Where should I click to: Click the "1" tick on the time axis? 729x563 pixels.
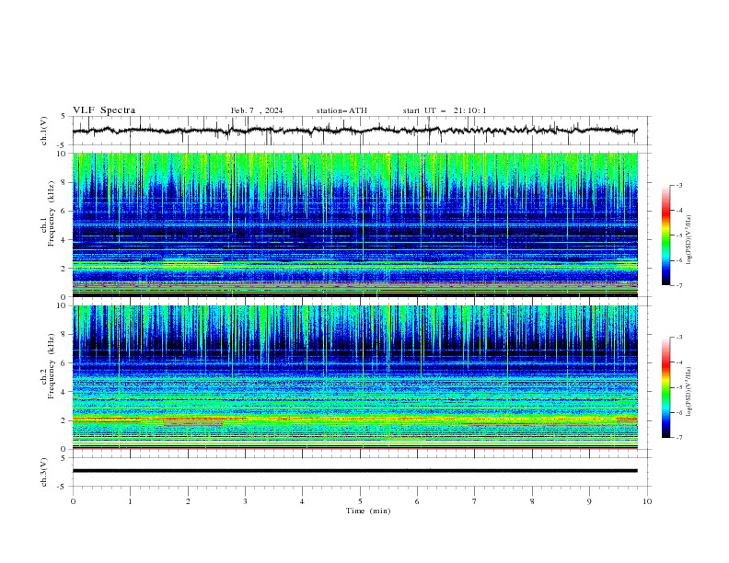pyautogui.click(x=130, y=501)
